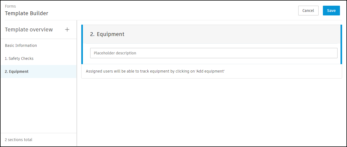Click the '2 sections total' footer text
Viewport: 347px width, 147px height.
click(18, 140)
